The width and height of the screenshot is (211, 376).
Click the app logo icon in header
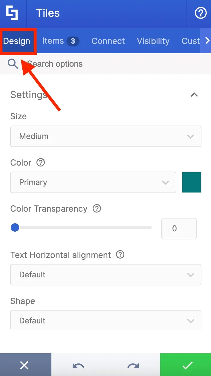pyautogui.click(x=12, y=13)
